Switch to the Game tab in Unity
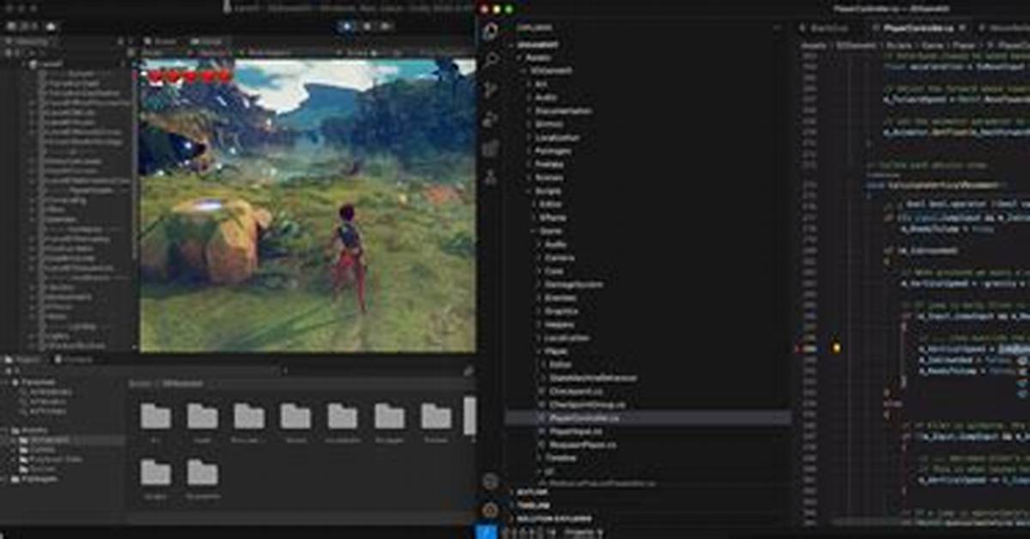 point(208,41)
